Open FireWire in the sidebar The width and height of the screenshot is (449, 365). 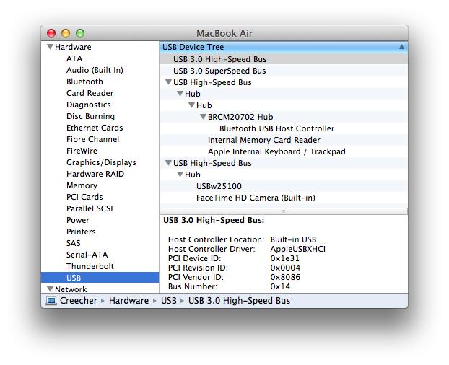click(82, 151)
